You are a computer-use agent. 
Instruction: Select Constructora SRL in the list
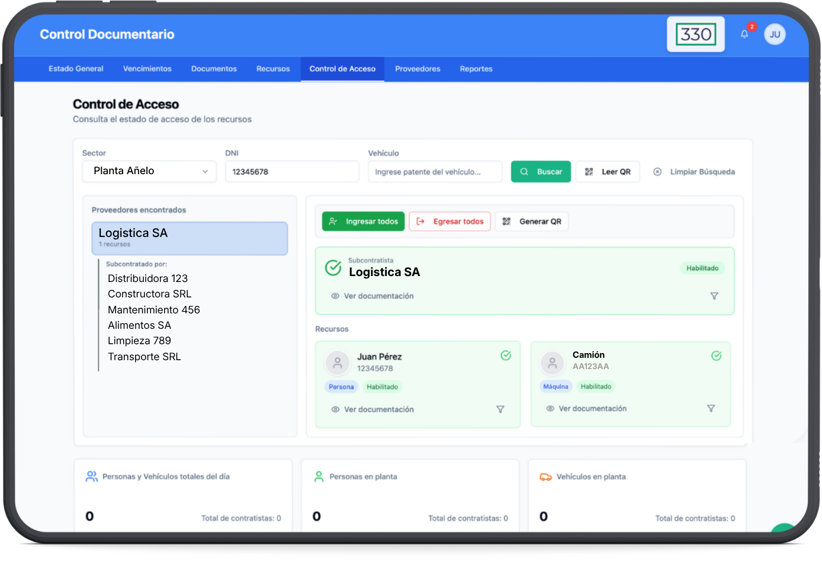(x=150, y=294)
